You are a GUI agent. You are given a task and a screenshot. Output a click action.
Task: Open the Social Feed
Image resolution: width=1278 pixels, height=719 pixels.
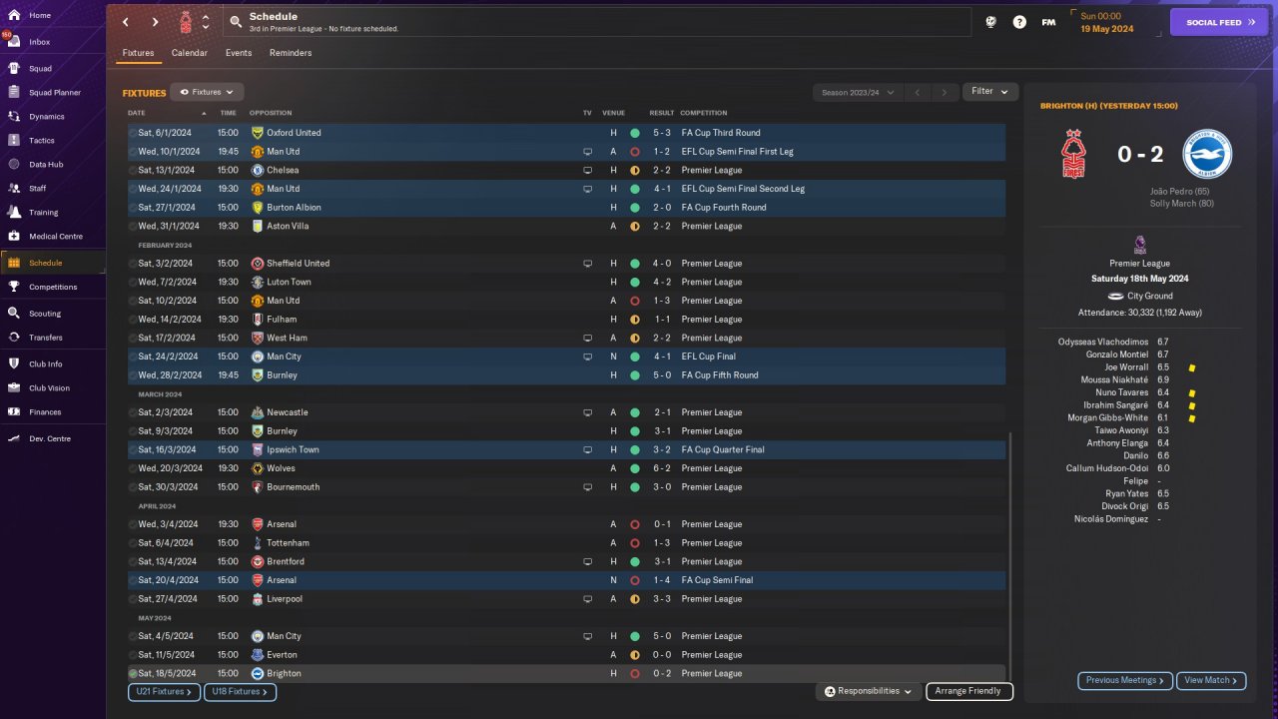pos(1219,22)
